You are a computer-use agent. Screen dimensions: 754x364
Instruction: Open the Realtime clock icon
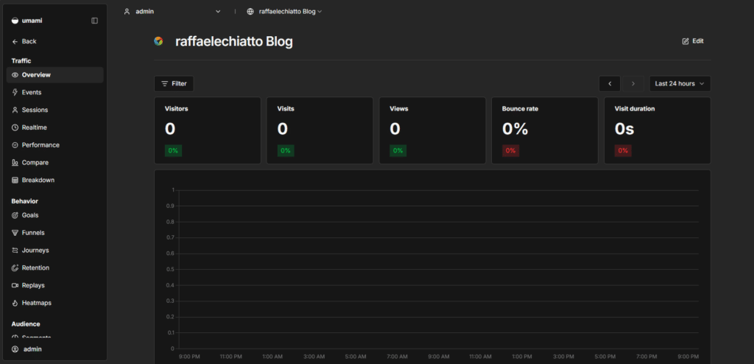coord(15,127)
